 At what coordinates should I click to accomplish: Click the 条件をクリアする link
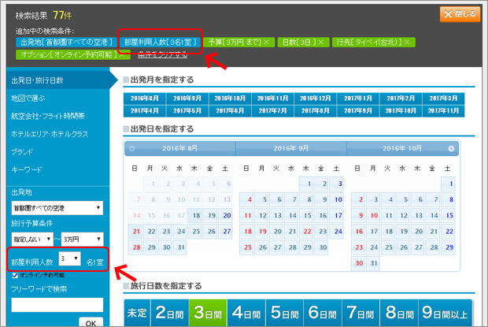(x=161, y=54)
